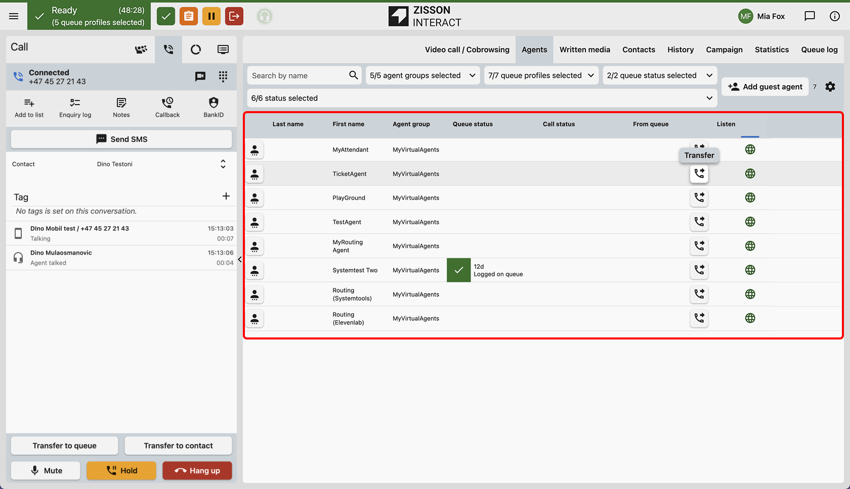Expand the 6/6 status selected dropdown

point(482,98)
